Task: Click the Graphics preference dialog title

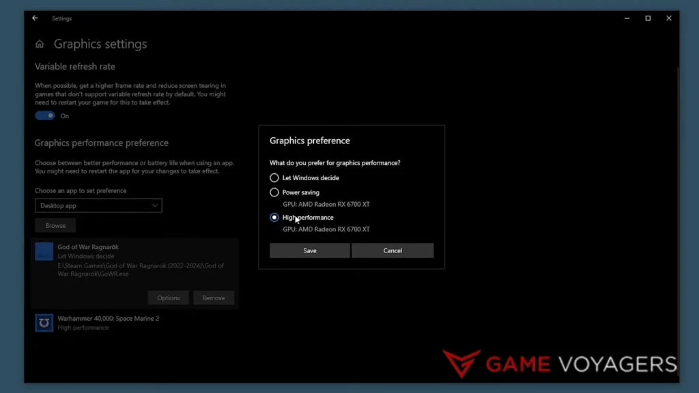Action: coord(310,141)
